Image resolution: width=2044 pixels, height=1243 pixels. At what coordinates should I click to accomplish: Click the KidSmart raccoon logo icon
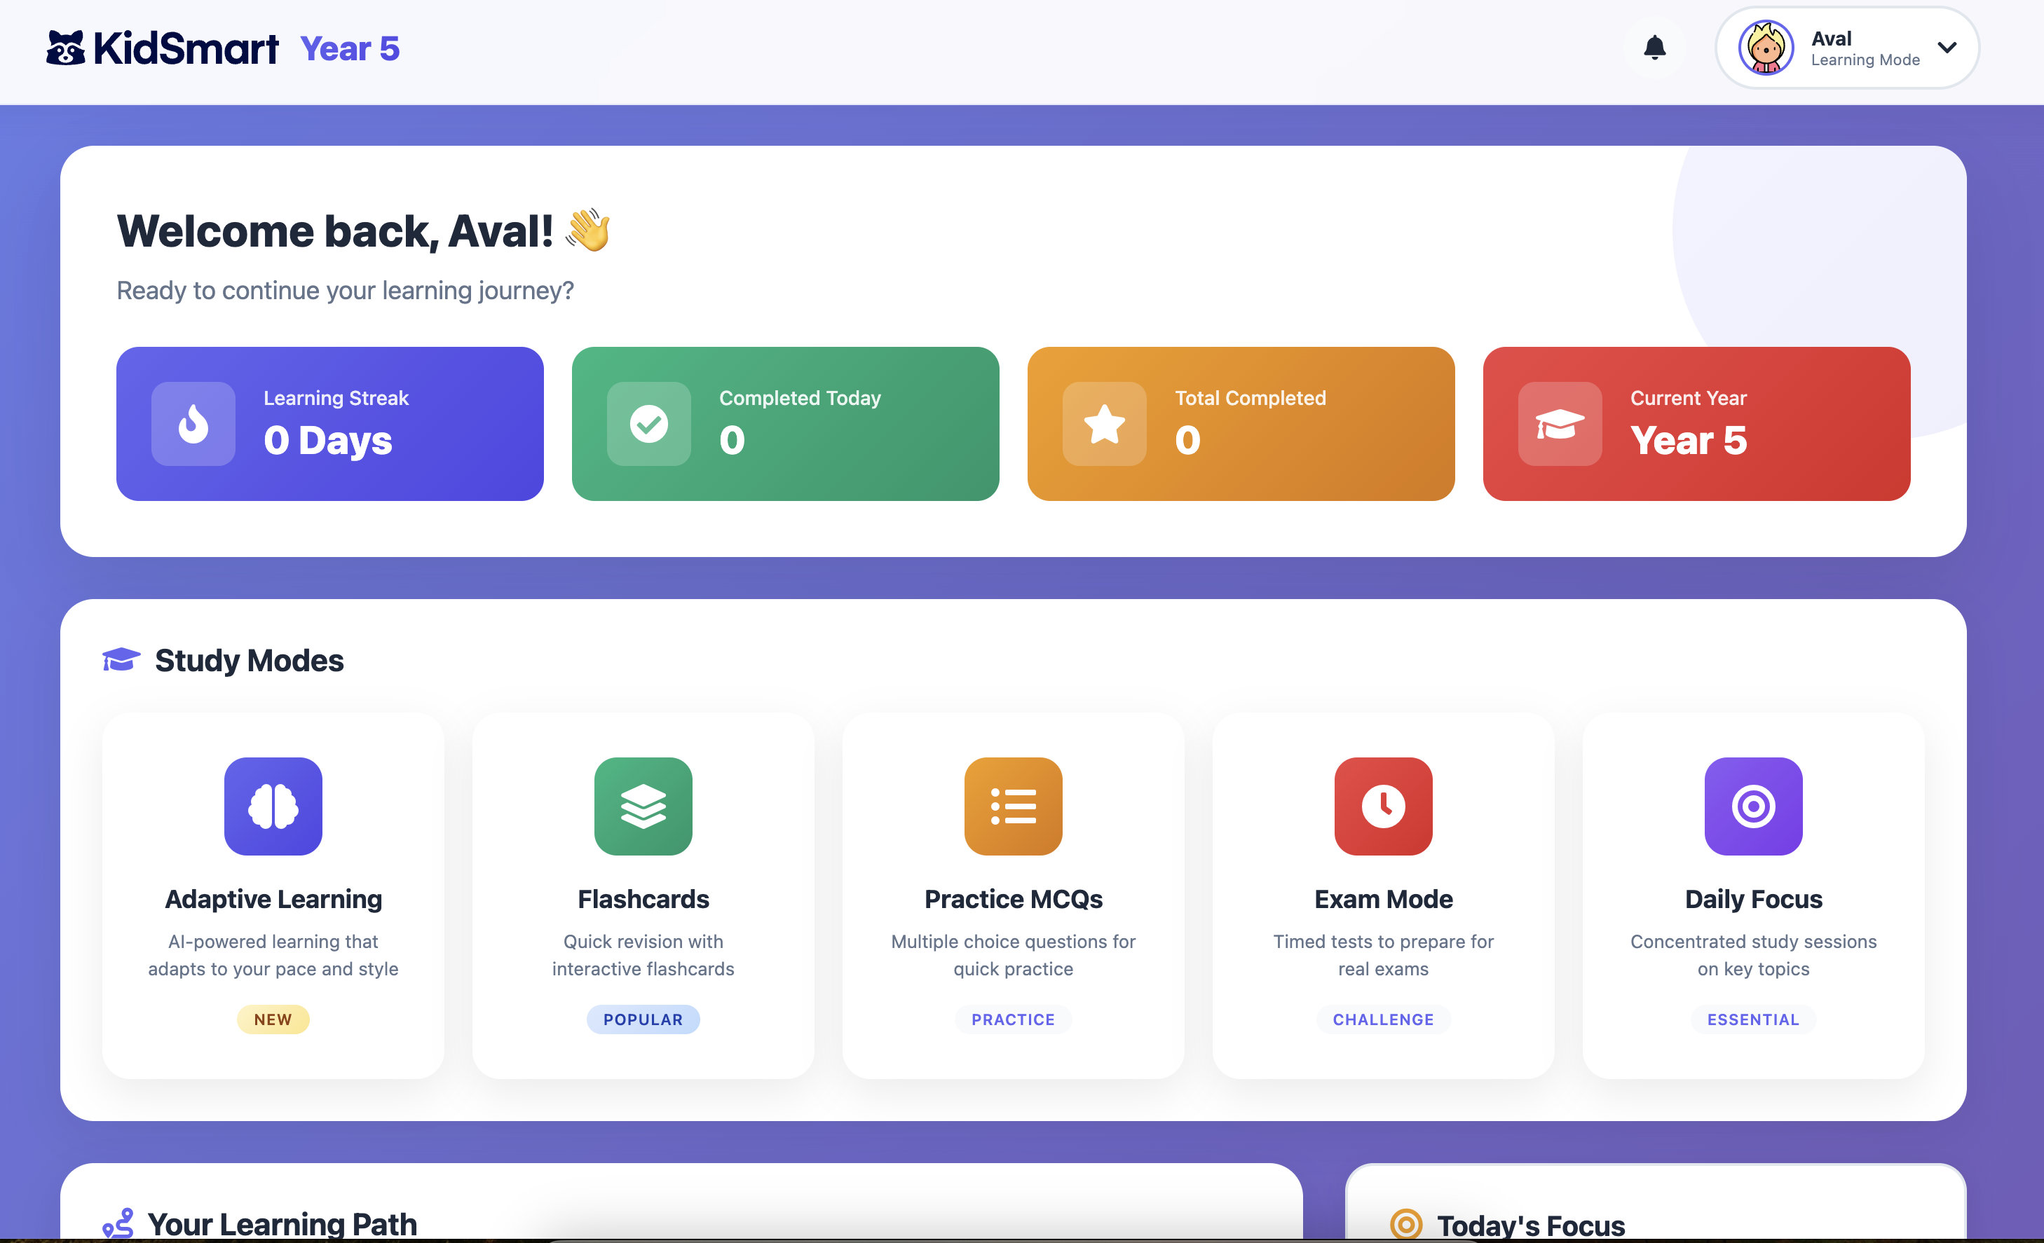[65, 47]
